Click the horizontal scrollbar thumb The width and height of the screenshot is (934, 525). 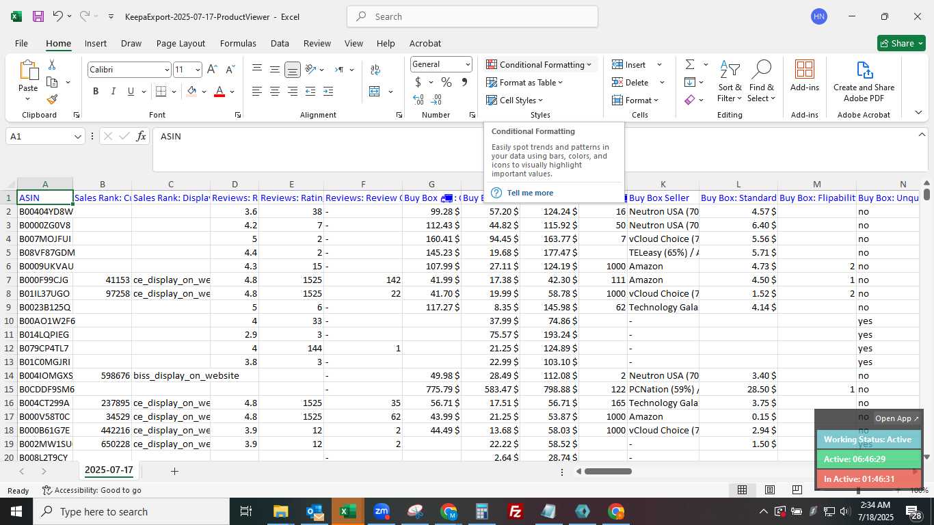[608, 471]
